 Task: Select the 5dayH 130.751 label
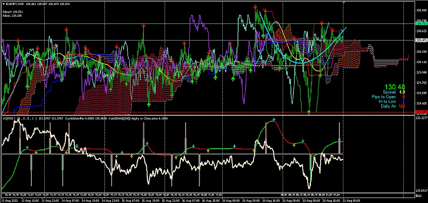tap(12, 11)
